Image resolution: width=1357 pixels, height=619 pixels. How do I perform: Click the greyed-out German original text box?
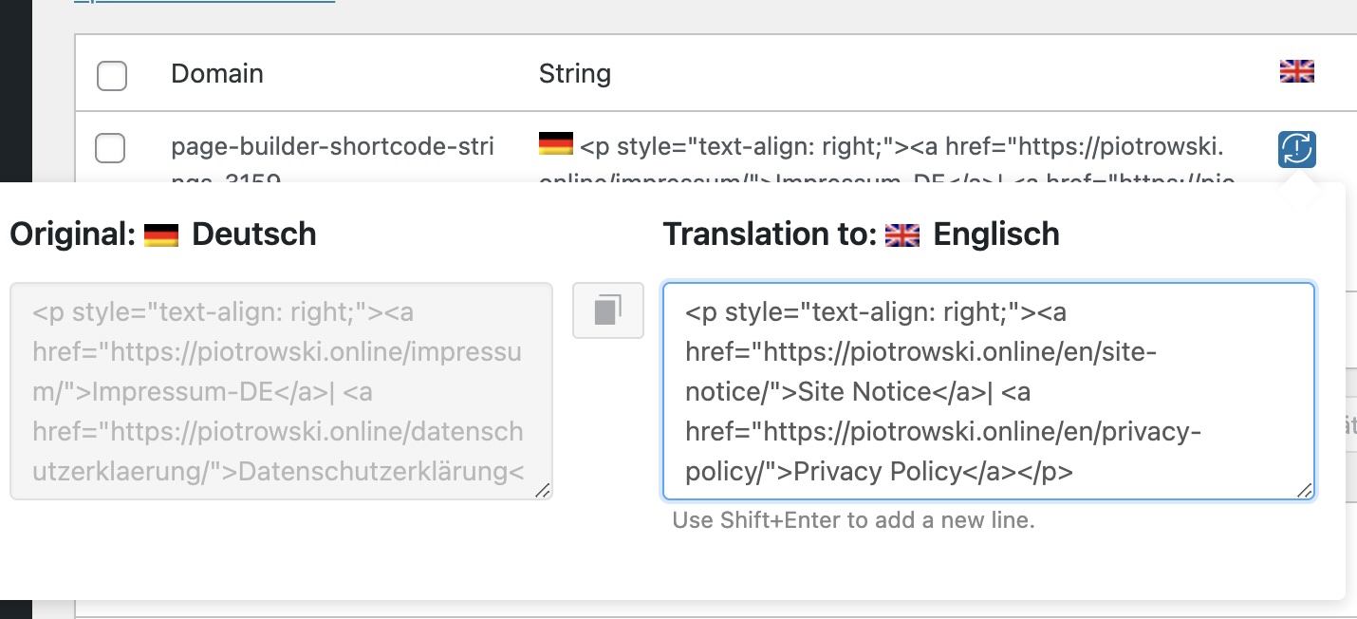[x=281, y=390]
